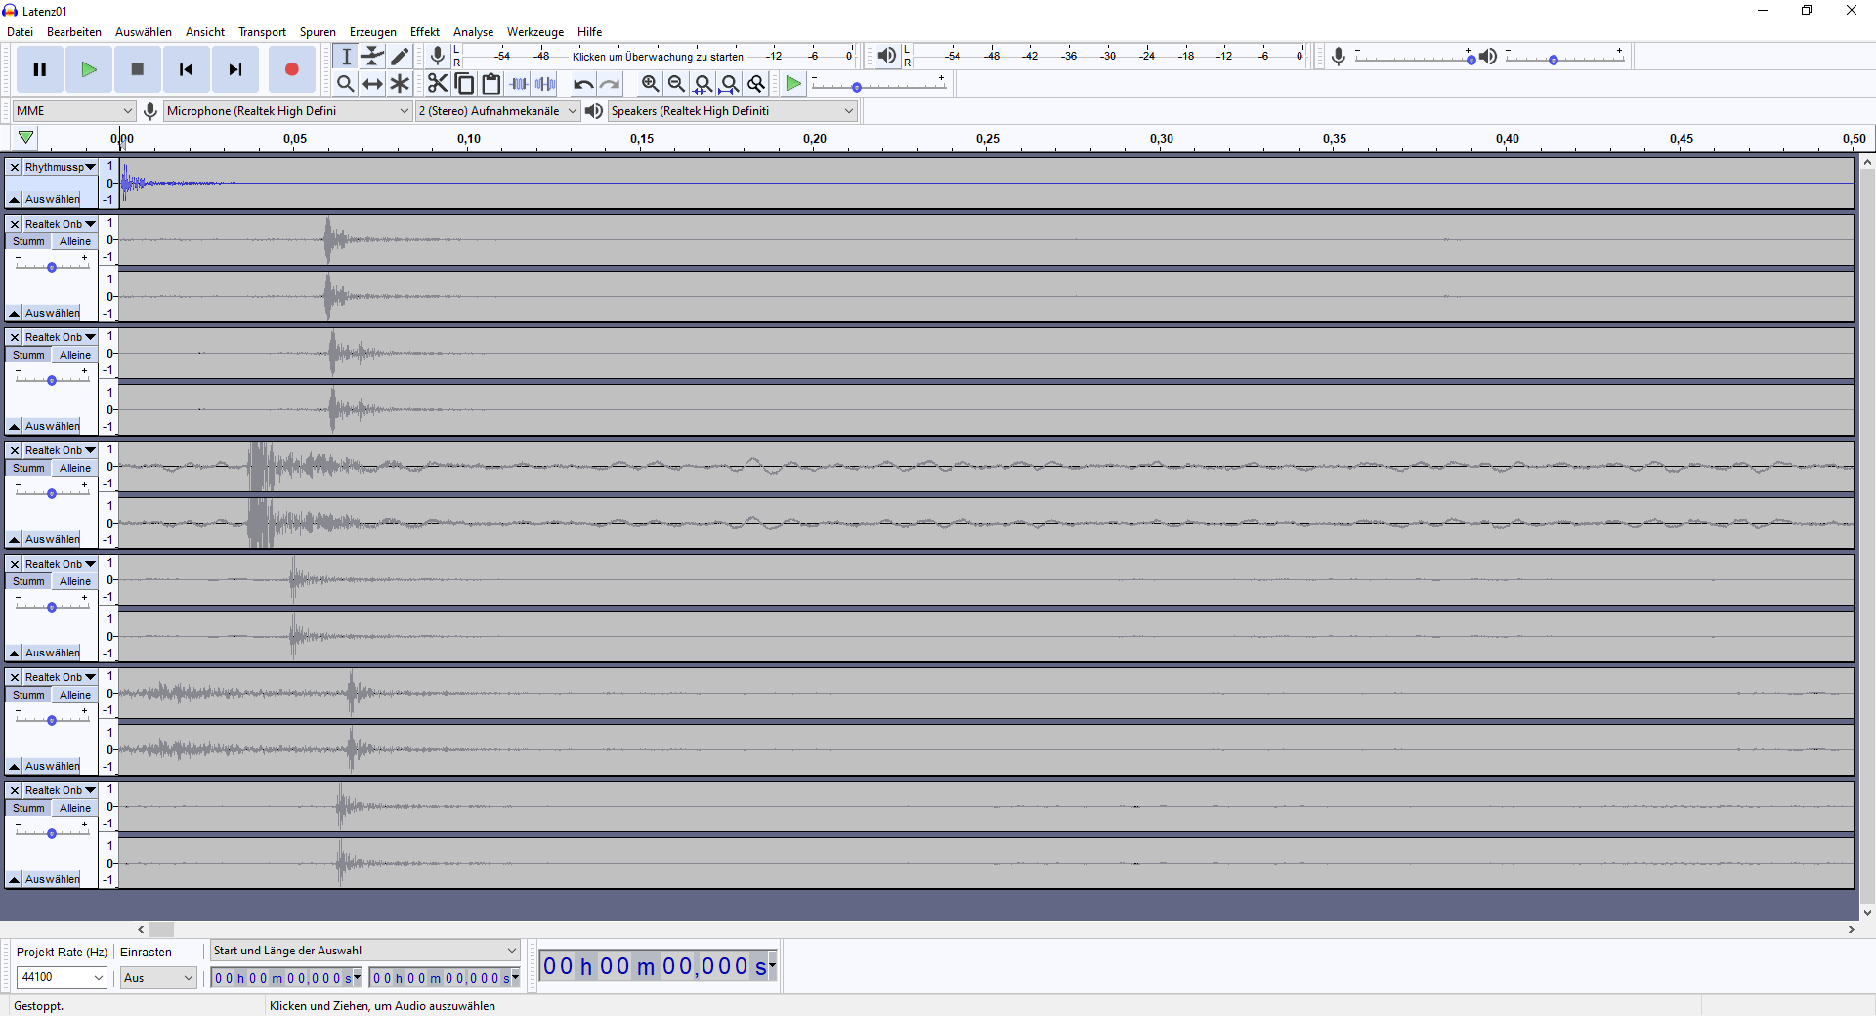Select the Envelope tool
Viewport: 1876px width, 1016px height.
tap(372, 57)
